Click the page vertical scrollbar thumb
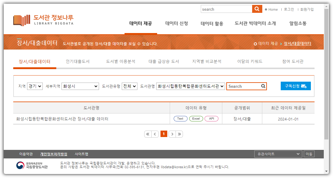The width and height of the screenshot is (333, 178). 327,74
